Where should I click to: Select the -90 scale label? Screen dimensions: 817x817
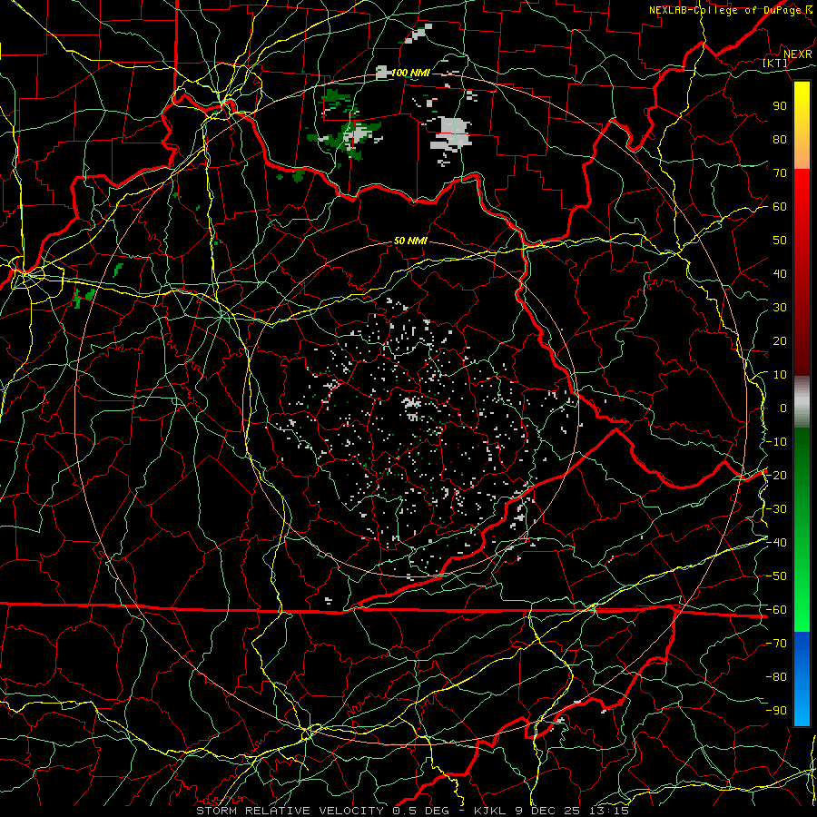click(x=776, y=711)
